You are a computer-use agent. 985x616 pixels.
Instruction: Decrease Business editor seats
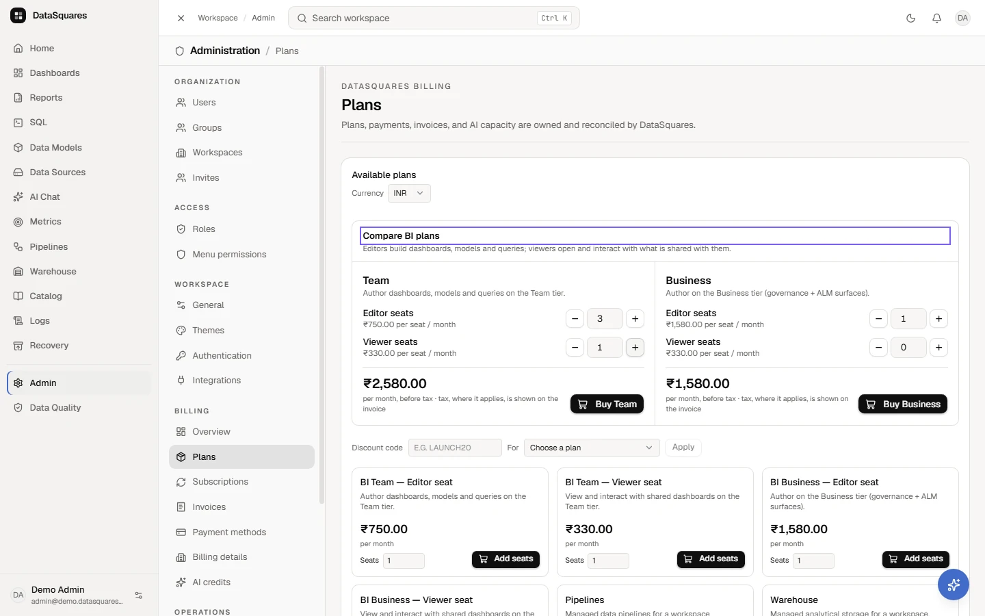[x=879, y=319]
